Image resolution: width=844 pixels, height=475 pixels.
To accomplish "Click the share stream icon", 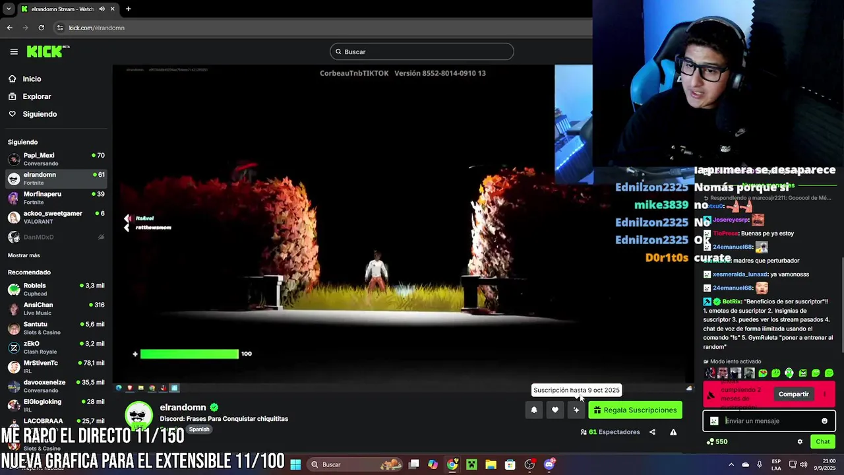I will tap(652, 432).
